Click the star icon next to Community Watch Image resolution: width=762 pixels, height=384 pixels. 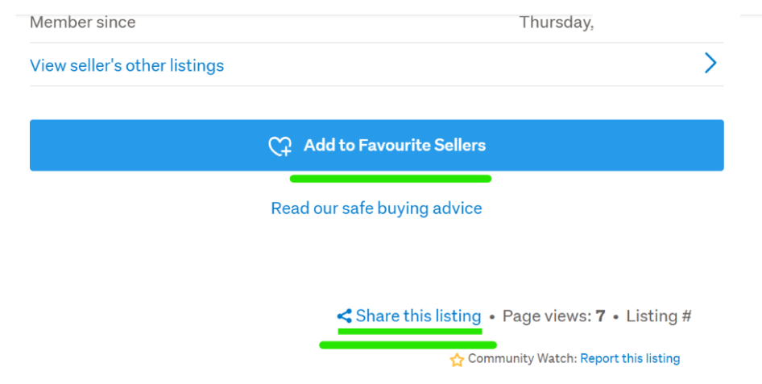click(x=457, y=360)
